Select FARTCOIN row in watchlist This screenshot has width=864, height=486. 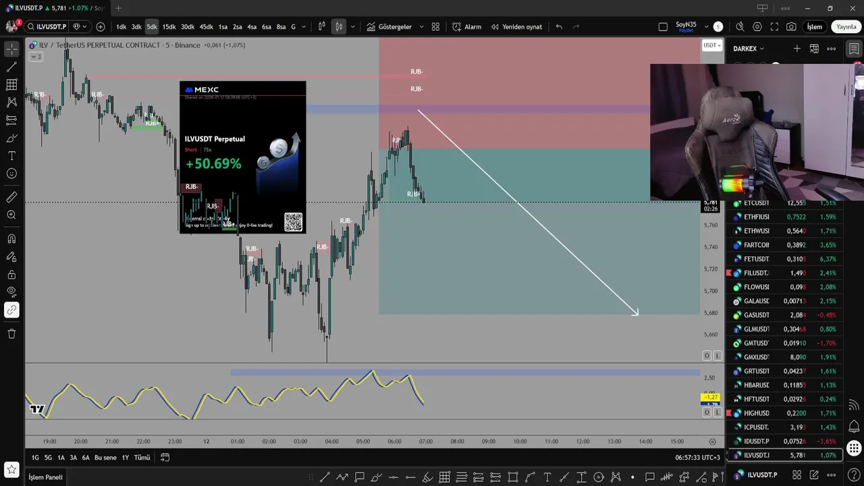point(784,245)
